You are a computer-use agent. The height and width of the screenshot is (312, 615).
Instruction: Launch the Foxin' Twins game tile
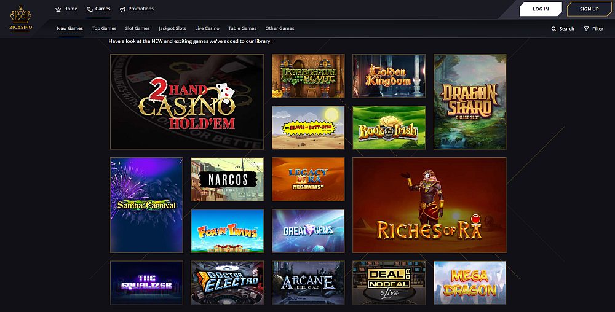point(228,231)
